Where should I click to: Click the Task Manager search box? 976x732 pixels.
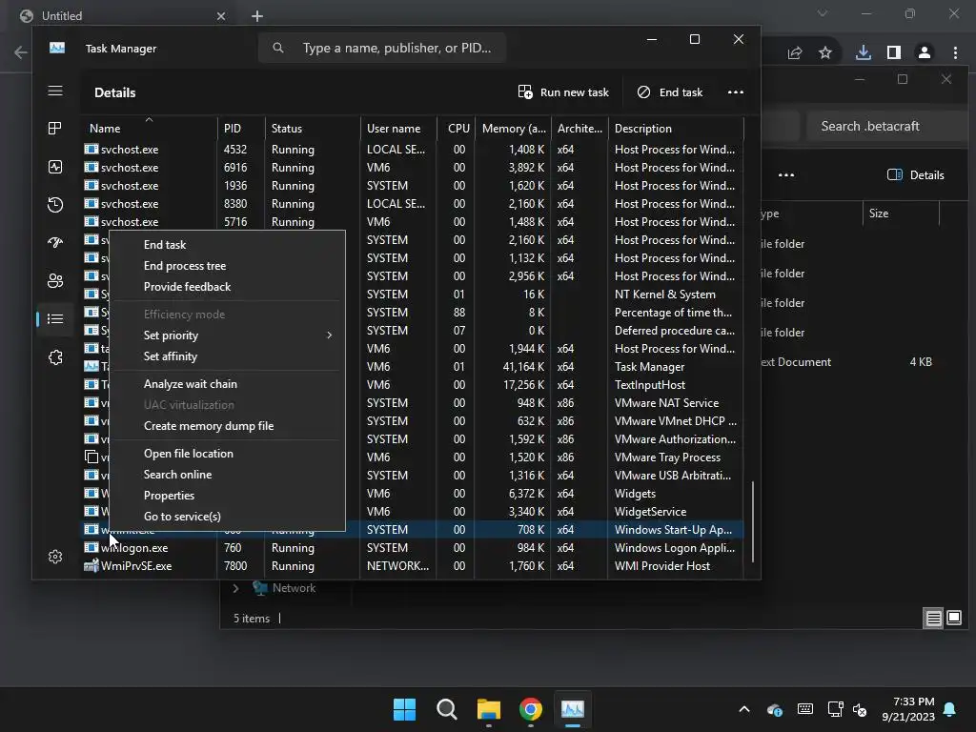[381, 48]
